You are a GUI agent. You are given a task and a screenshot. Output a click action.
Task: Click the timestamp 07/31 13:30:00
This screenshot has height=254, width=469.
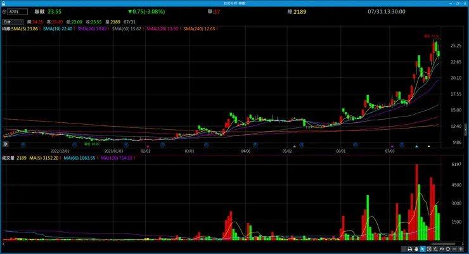[x=387, y=11]
